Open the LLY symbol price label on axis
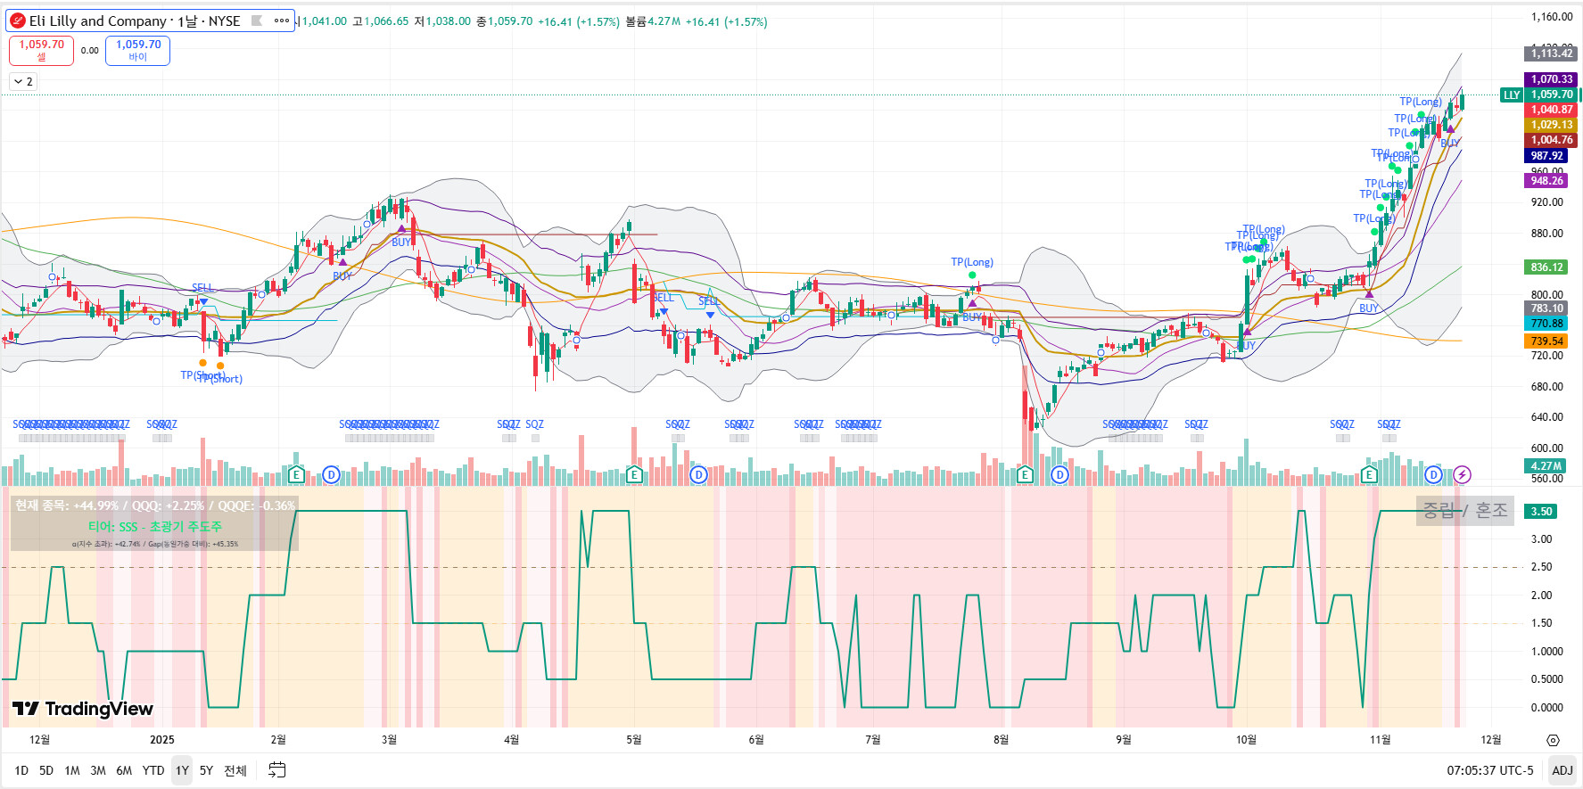 [1512, 95]
